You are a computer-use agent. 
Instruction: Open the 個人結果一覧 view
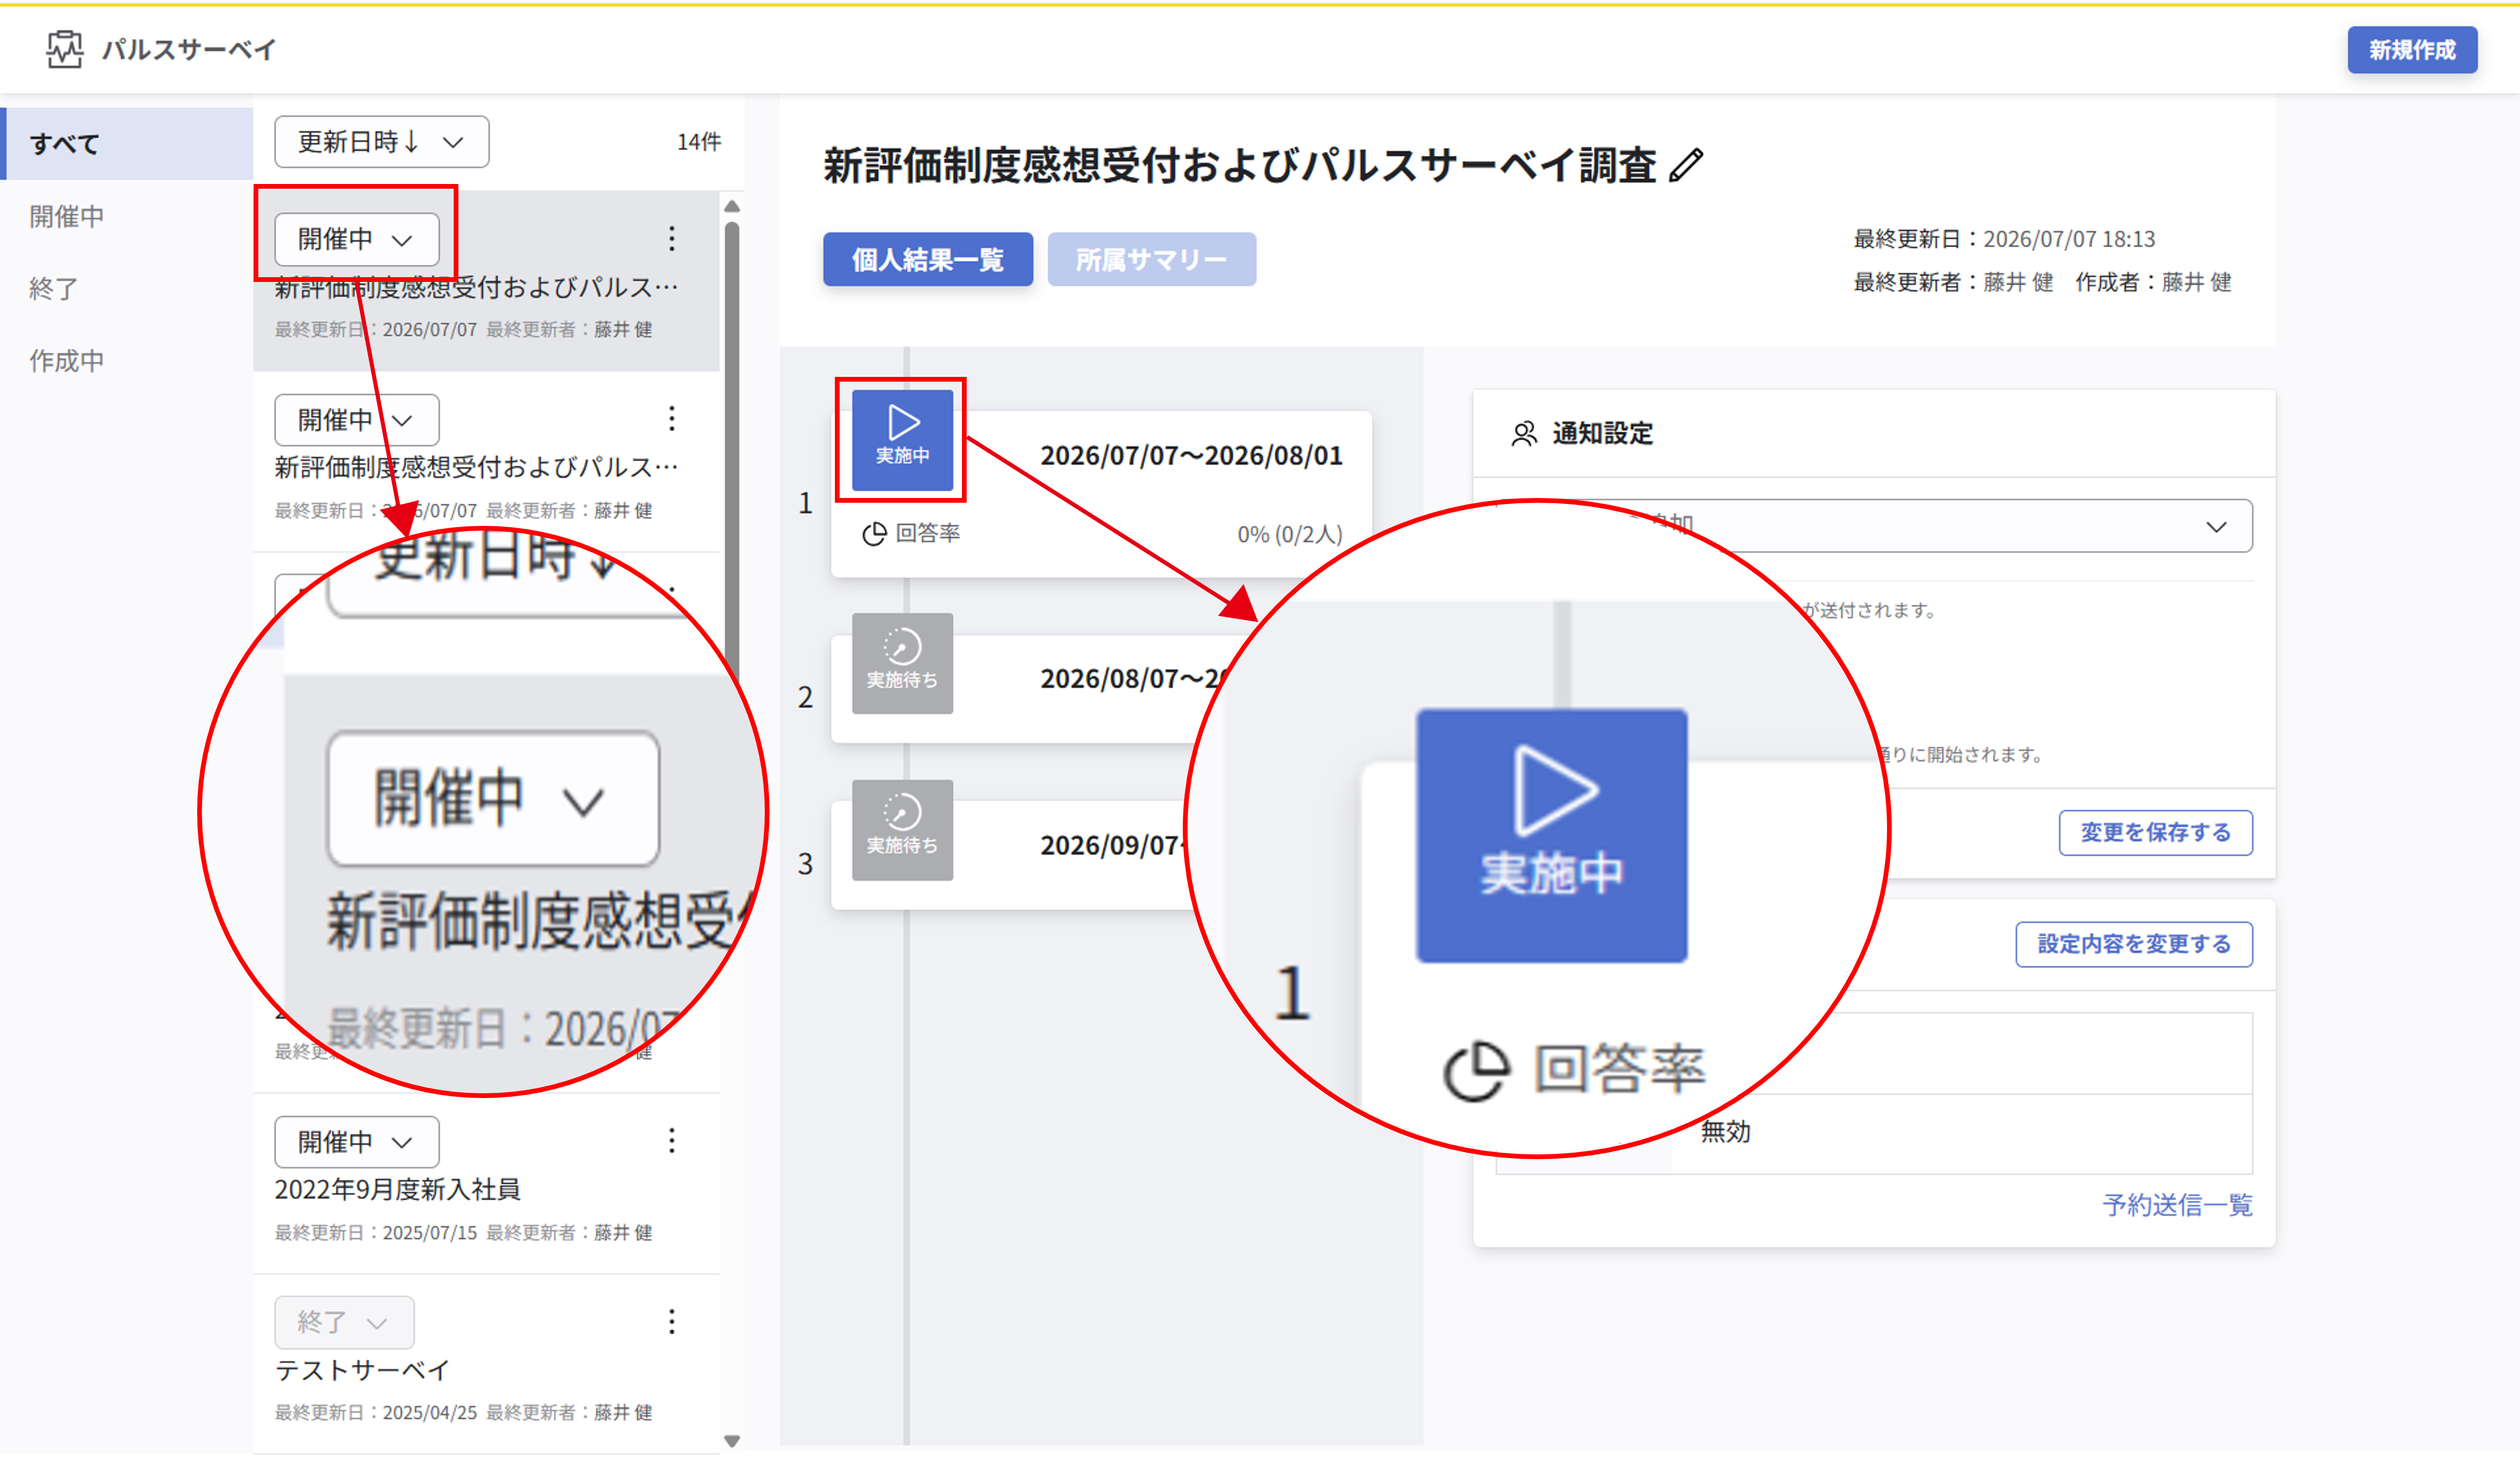tap(927, 260)
